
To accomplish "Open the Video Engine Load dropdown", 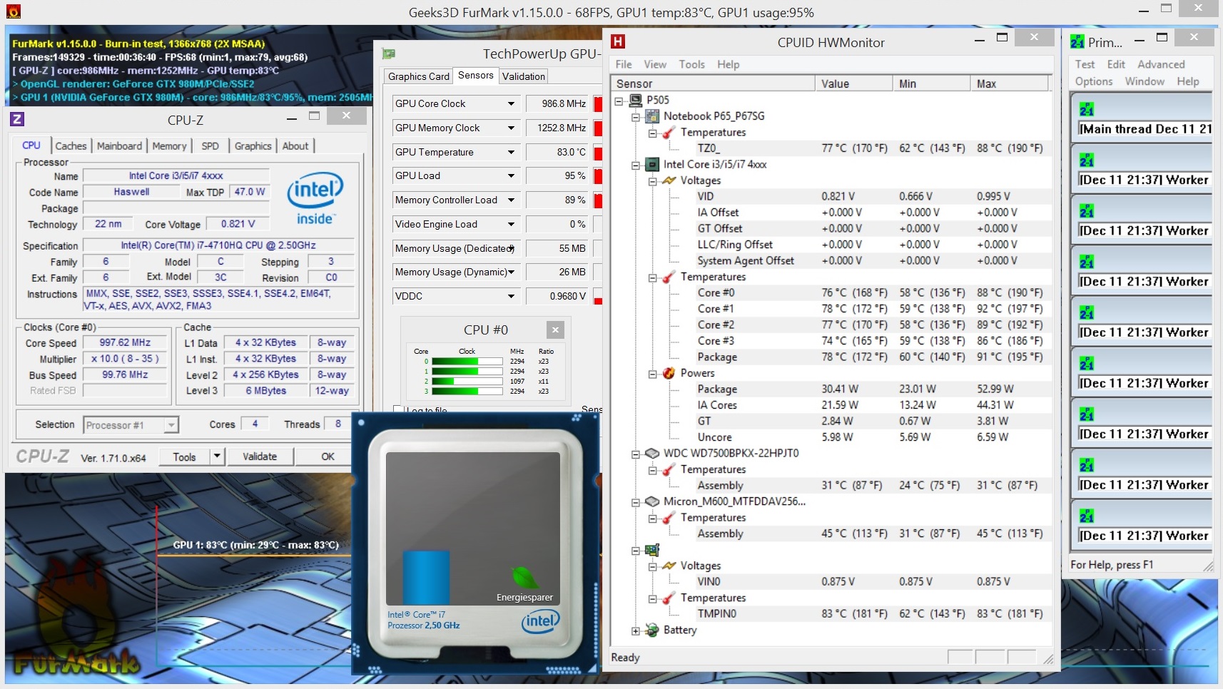I will [511, 224].
